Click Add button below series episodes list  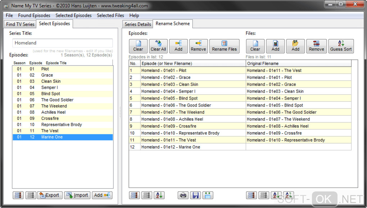click(x=102, y=195)
